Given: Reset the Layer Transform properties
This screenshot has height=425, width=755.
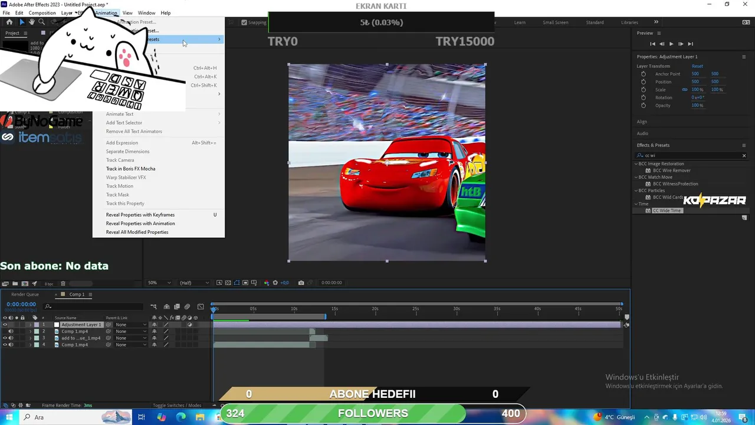Looking at the screenshot, I should (697, 66).
